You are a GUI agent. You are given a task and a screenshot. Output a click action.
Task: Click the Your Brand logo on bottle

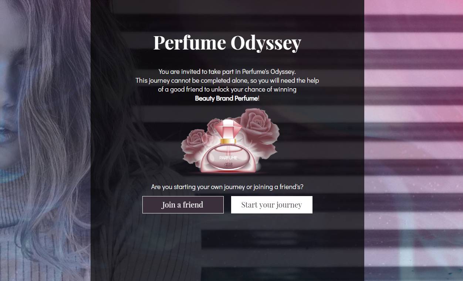(x=228, y=165)
